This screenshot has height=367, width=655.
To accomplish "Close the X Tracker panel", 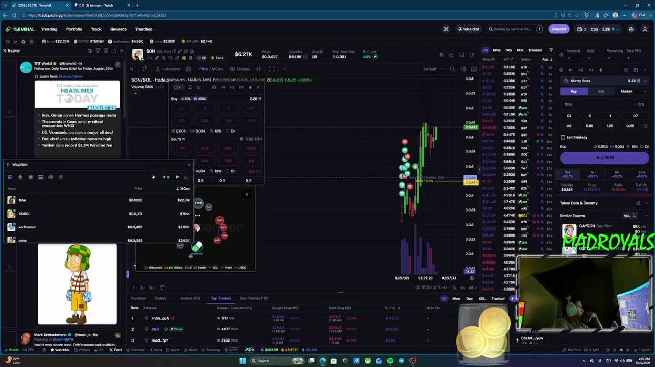I will (x=122, y=50).
